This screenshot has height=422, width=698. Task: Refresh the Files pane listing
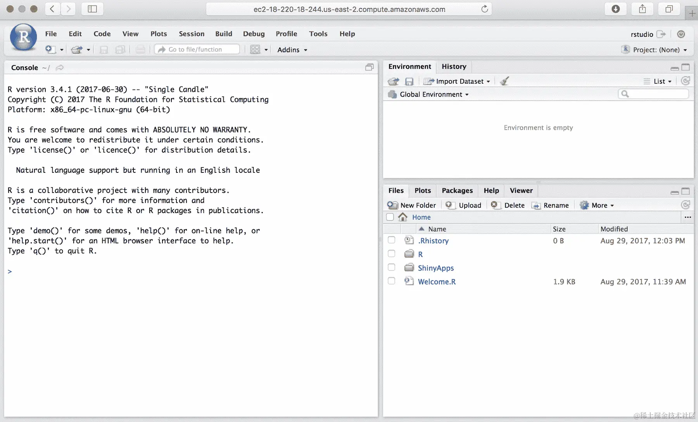click(x=685, y=205)
